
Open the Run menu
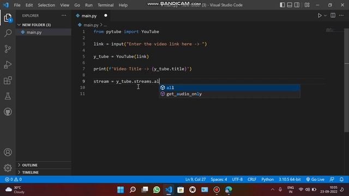coord(88,5)
